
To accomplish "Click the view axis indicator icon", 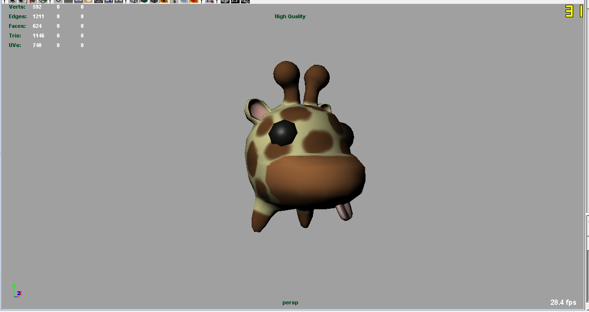I will [17, 290].
